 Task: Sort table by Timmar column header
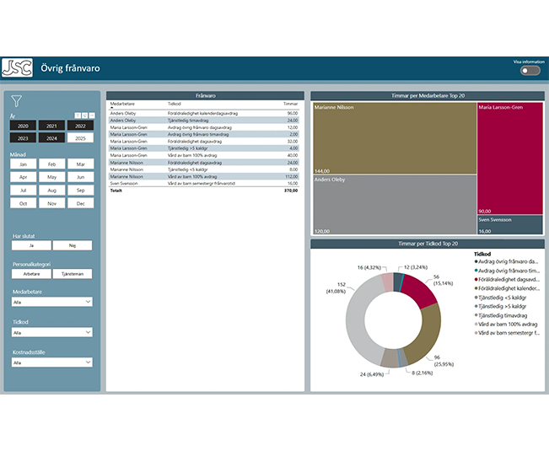coord(290,104)
